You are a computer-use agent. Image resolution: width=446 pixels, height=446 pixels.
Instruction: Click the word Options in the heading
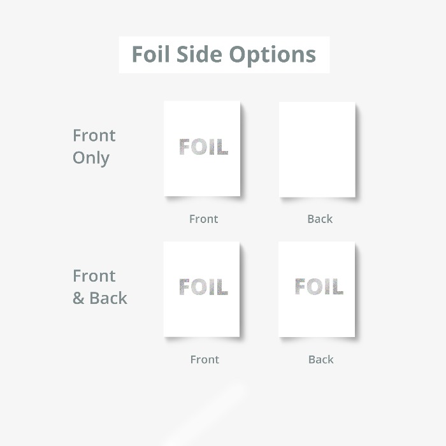[273, 55]
